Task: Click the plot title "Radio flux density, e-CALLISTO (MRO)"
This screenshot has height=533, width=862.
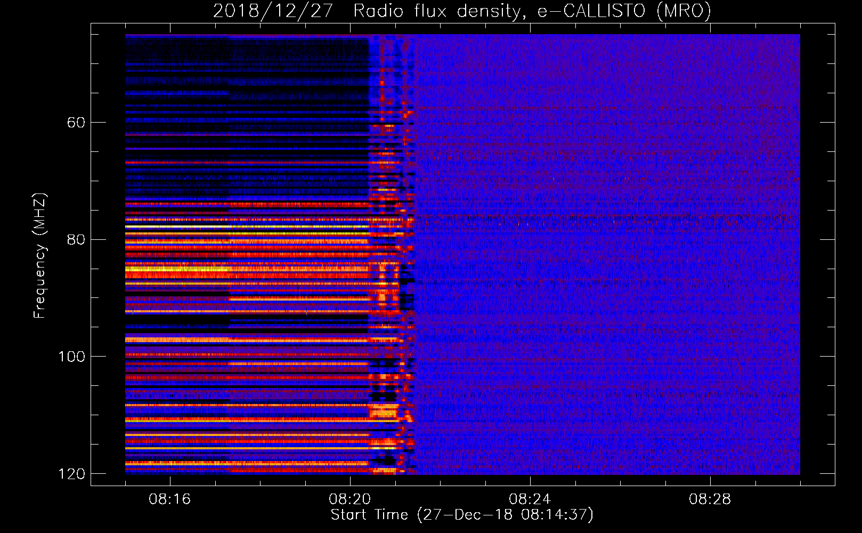Action: [x=532, y=11]
